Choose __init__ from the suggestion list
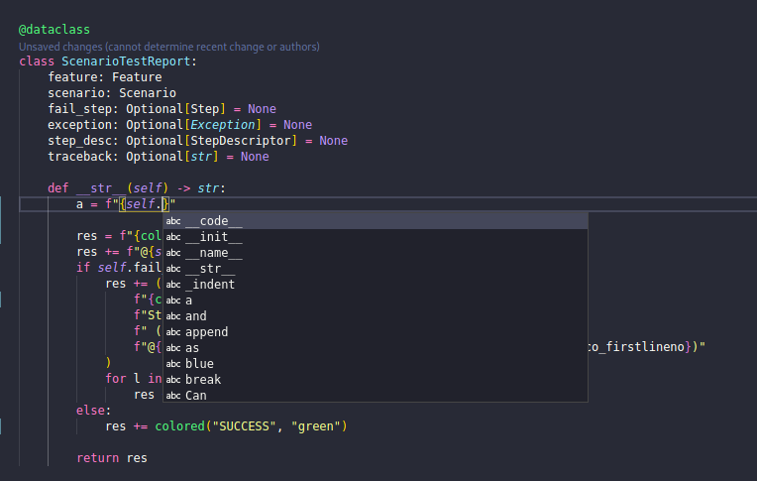Viewport: 757px width, 481px height. click(376, 237)
